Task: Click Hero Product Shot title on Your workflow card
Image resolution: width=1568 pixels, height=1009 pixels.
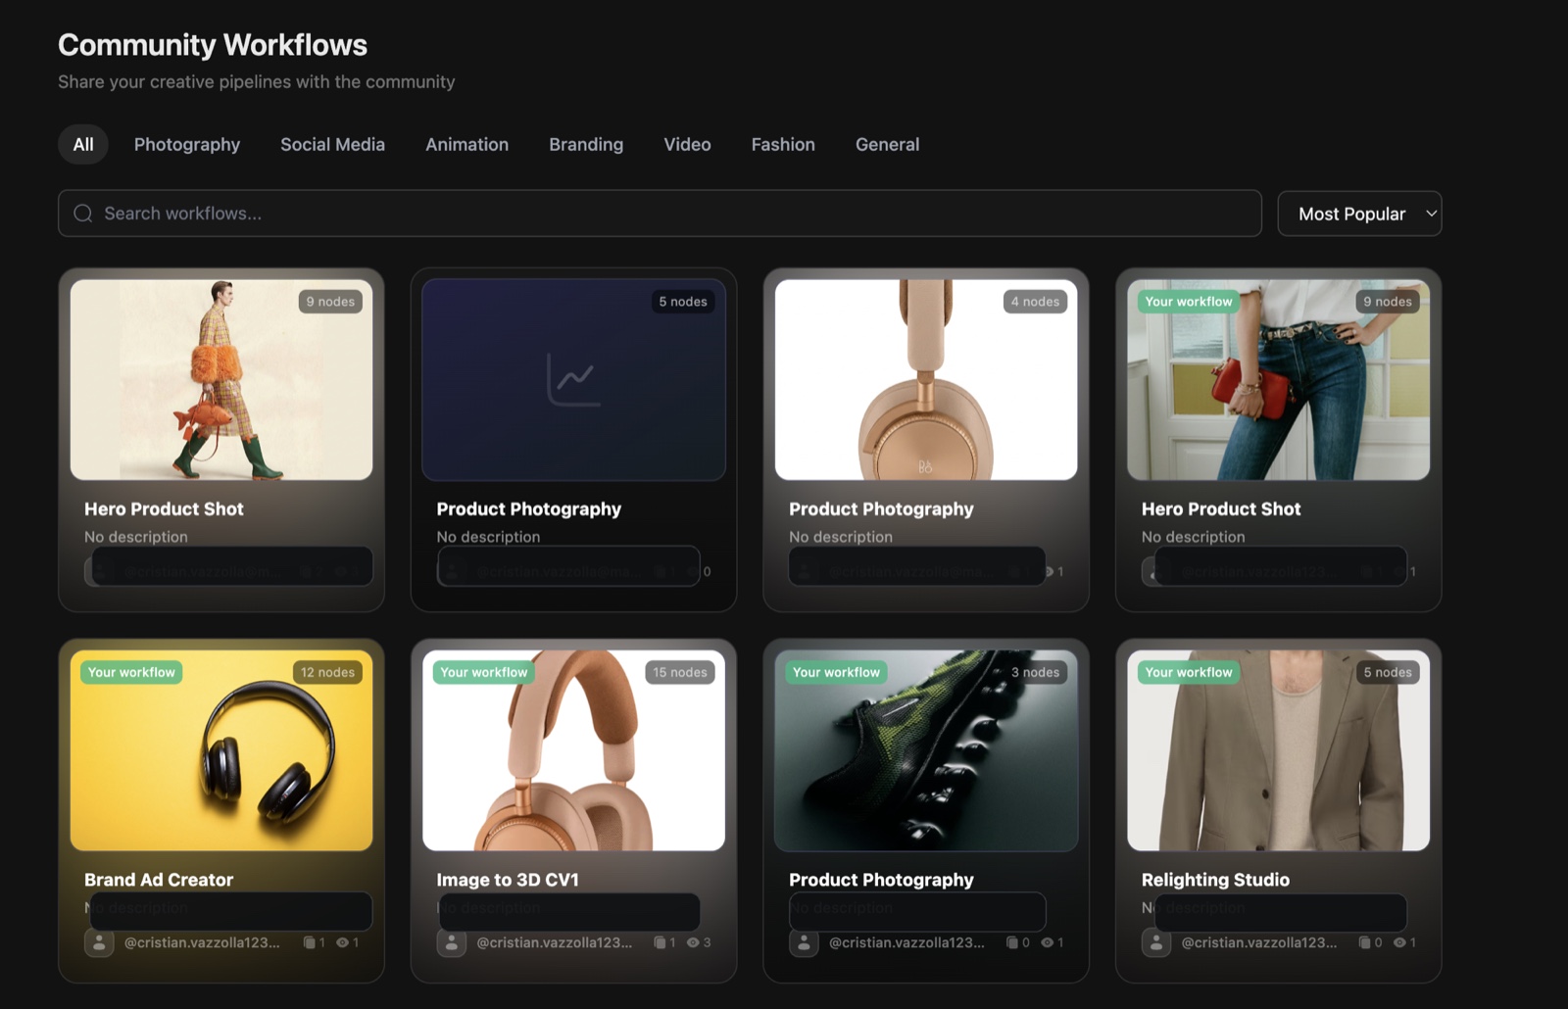Action: (x=1221, y=509)
